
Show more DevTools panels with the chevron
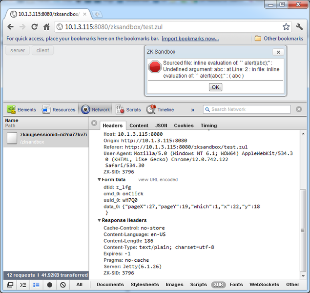coord(192,110)
